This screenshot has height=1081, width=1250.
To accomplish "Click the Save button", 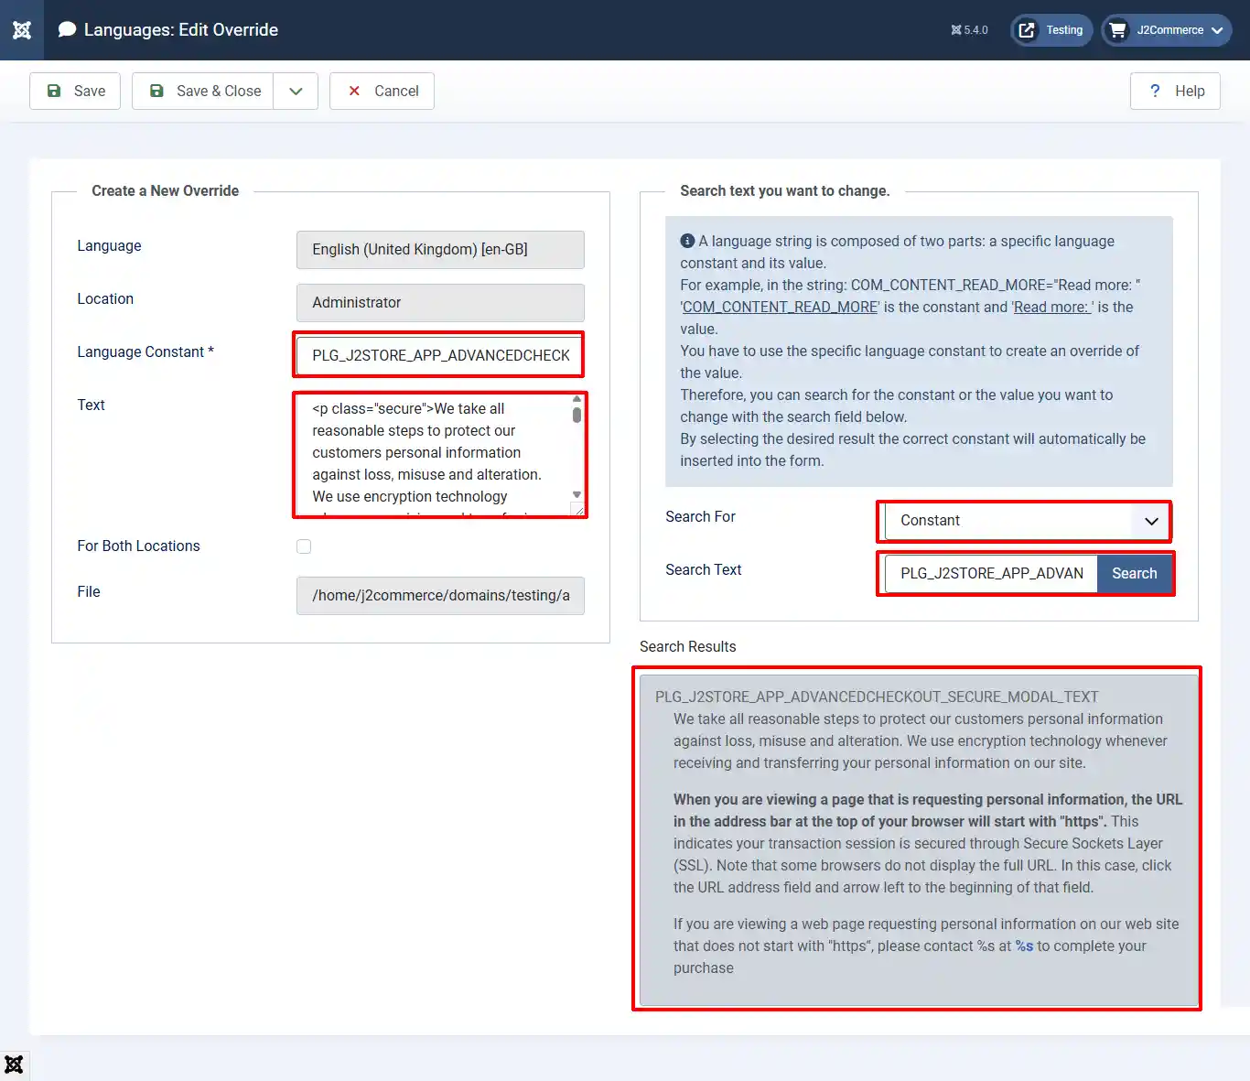I will click(75, 91).
